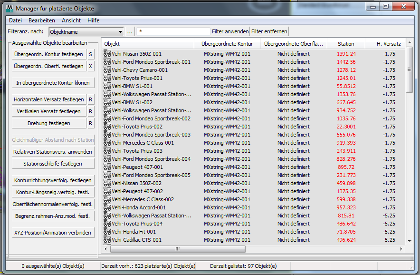420x275 pixels.
Task: Click the application icon in title bar
Action: coord(10,8)
